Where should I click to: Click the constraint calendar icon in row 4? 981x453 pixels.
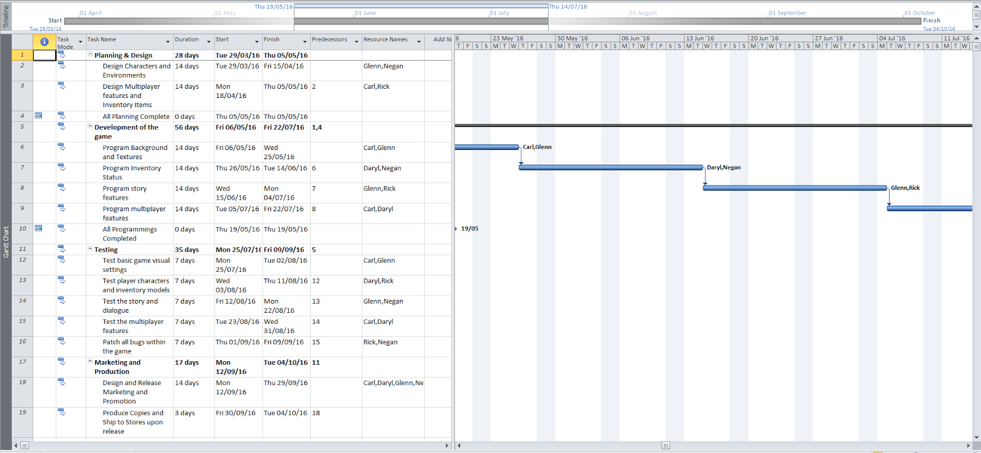click(x=39, y=116)
